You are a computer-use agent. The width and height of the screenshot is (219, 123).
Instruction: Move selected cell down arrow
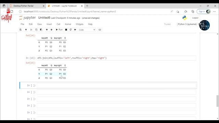[52, 30]
